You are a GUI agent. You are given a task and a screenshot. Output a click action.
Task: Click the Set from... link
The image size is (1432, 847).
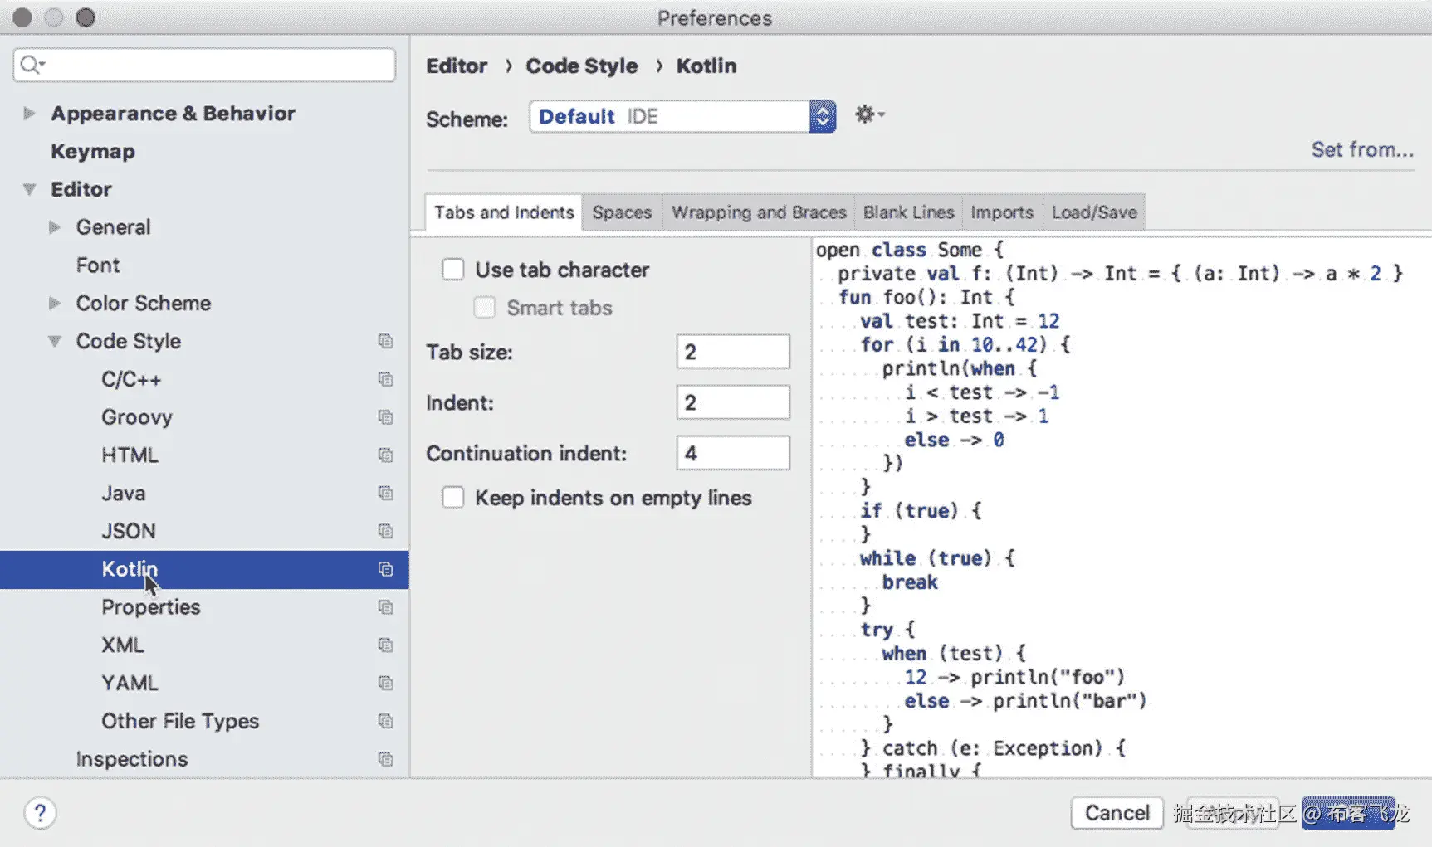[1361, 149]
